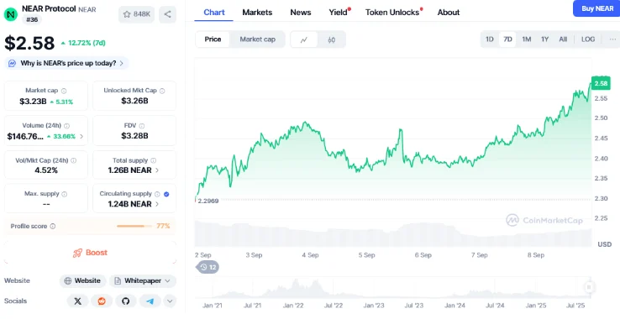Click the AI icon next to price question
620x319 pixels.
(13, 63)
